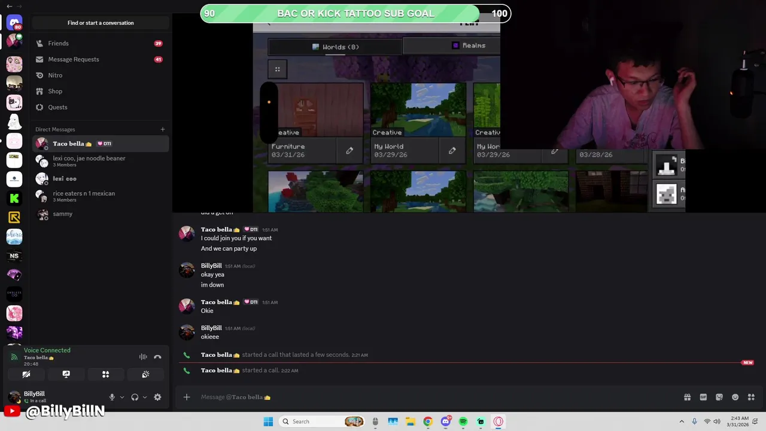Disconnect from the voice call

click(x=157, y=357)
